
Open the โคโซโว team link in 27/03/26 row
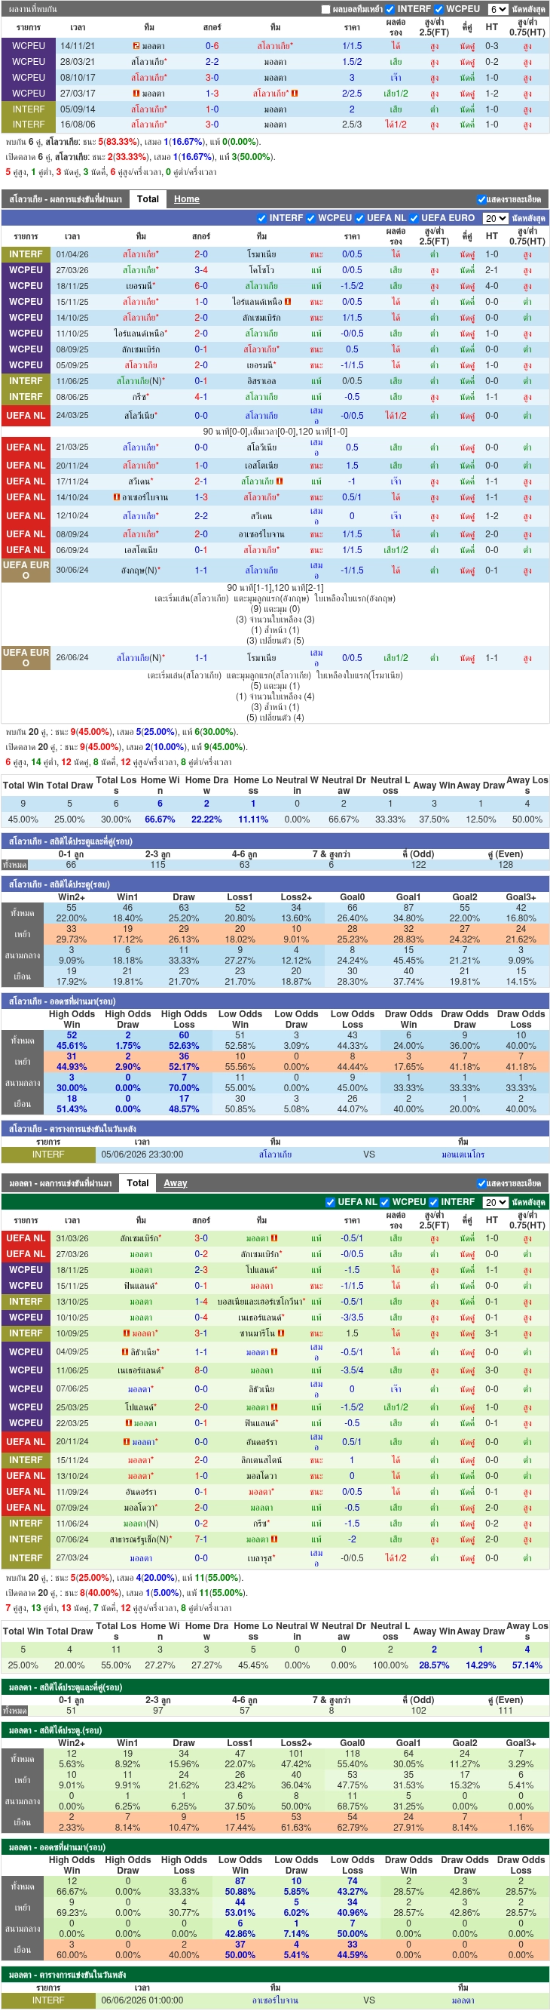coord(261,270)
